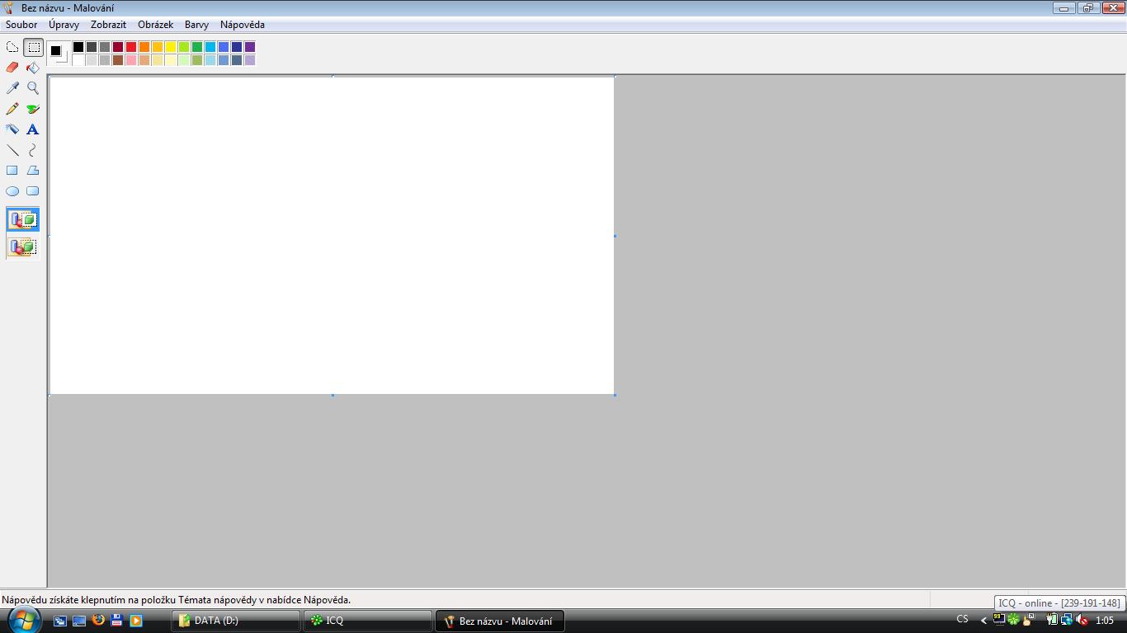Pick the dark crimson color swatch
This screenshot has height=633, width=1127.
(118, 47)
